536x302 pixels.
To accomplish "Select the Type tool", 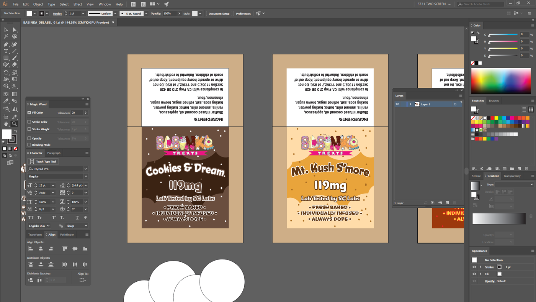I will coord(6,51).
